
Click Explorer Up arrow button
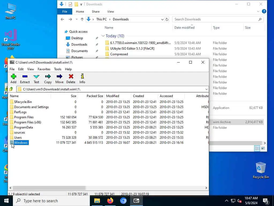82,19
